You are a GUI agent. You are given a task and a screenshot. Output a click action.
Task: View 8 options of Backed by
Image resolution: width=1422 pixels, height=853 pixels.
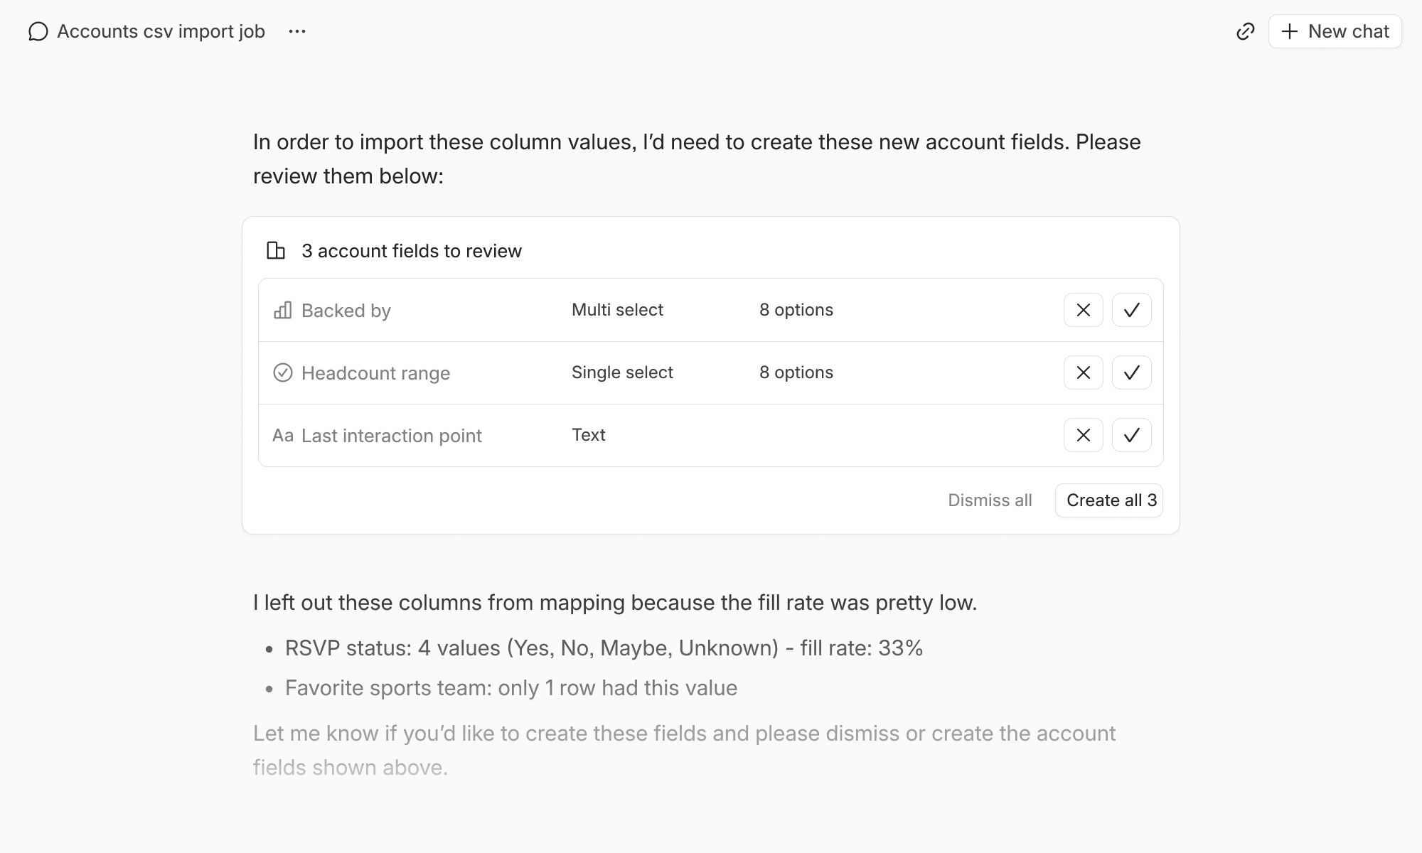(x=796, y=310)
